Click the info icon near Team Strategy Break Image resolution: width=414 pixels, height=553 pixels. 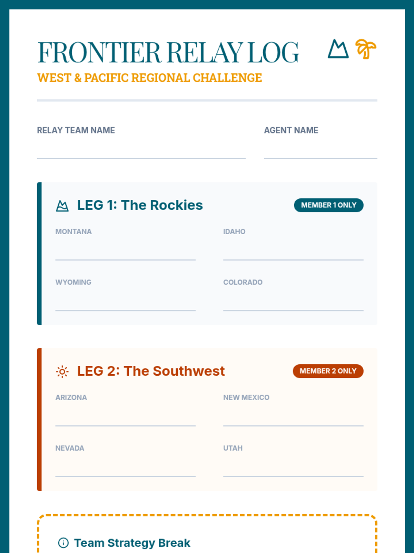click(63, 543)
